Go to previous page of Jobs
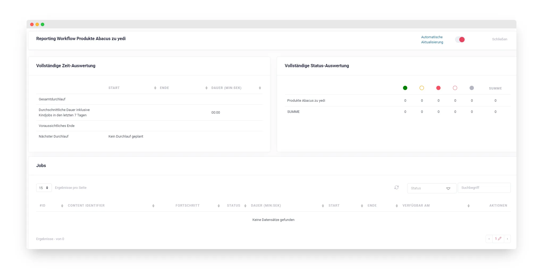543x269 pixels. click(x=489, y=239)
